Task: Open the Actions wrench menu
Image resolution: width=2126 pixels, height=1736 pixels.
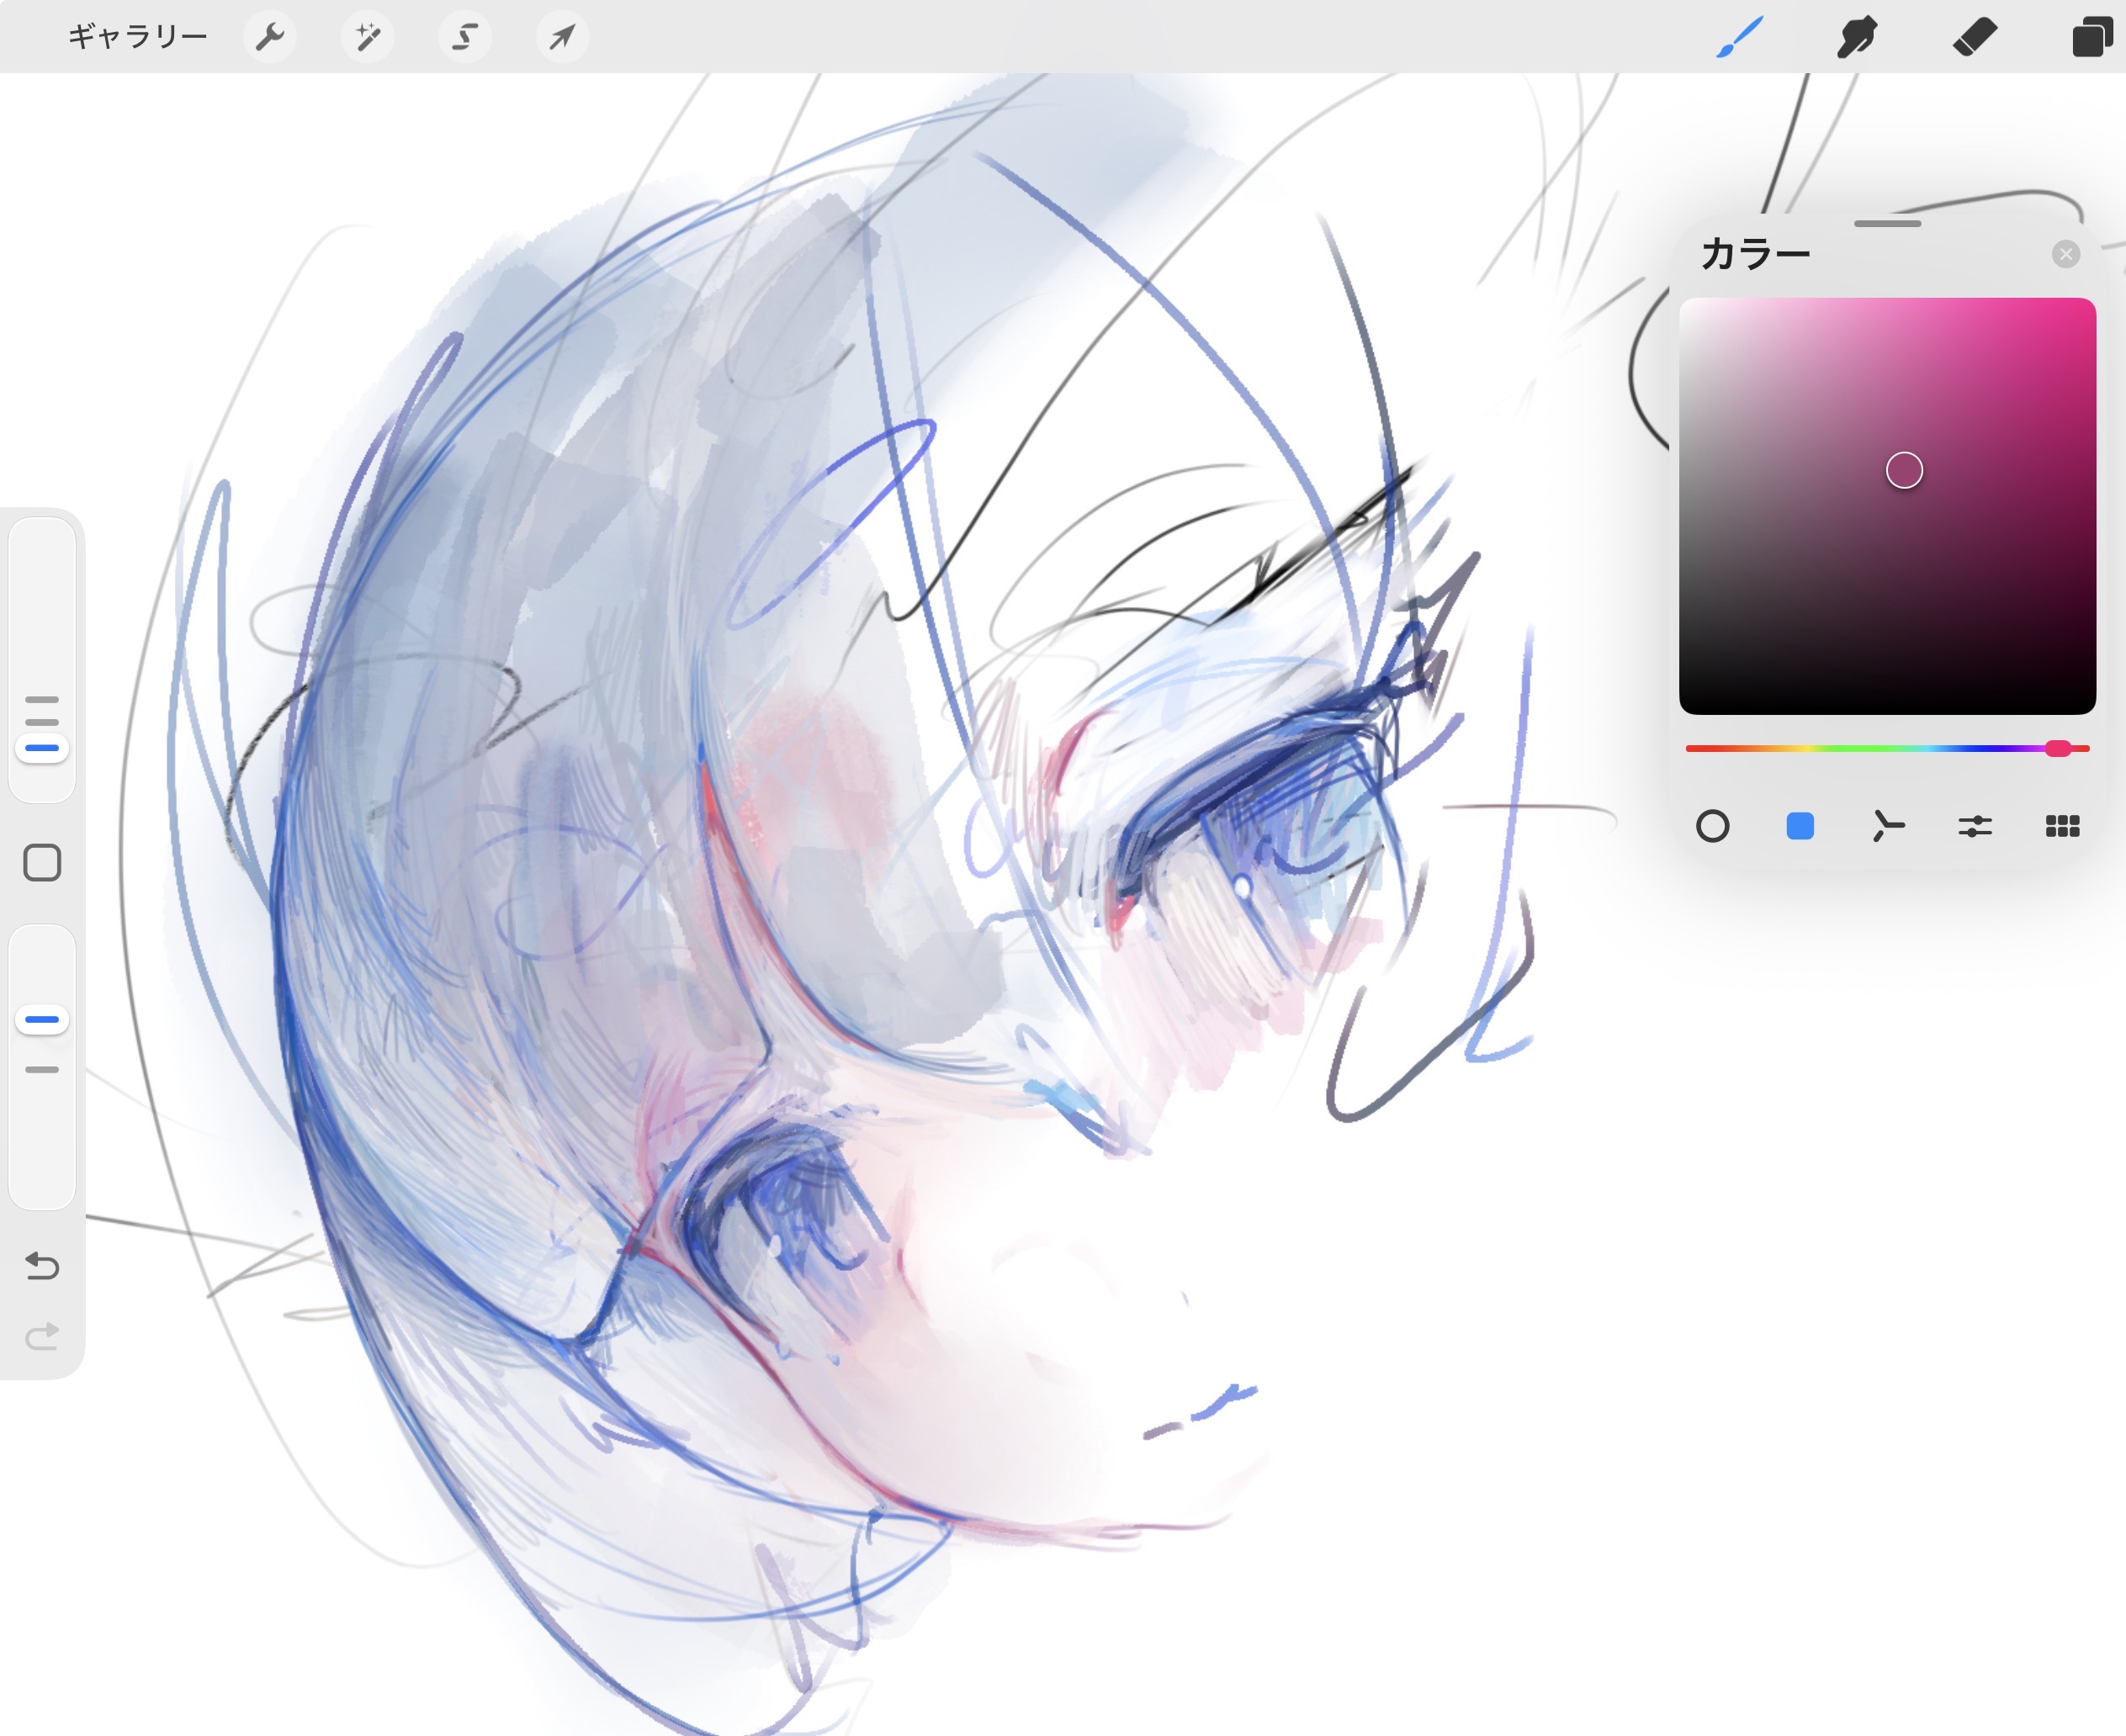Action: pyautogui.click(x=269, y=37)
